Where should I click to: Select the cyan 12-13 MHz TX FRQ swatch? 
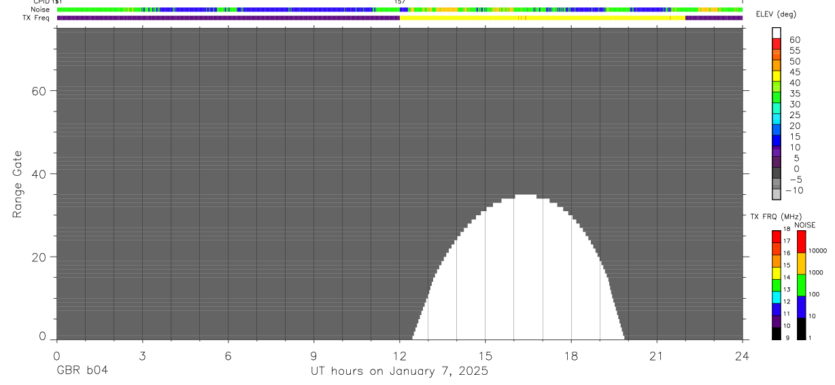point(777,297)
